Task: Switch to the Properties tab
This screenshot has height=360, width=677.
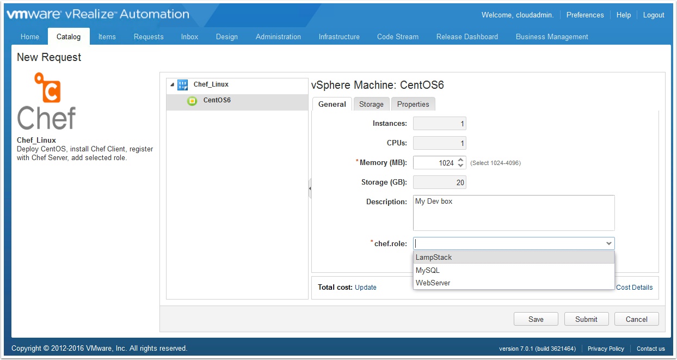Action: pyautogui.click(x=413, y=104)
